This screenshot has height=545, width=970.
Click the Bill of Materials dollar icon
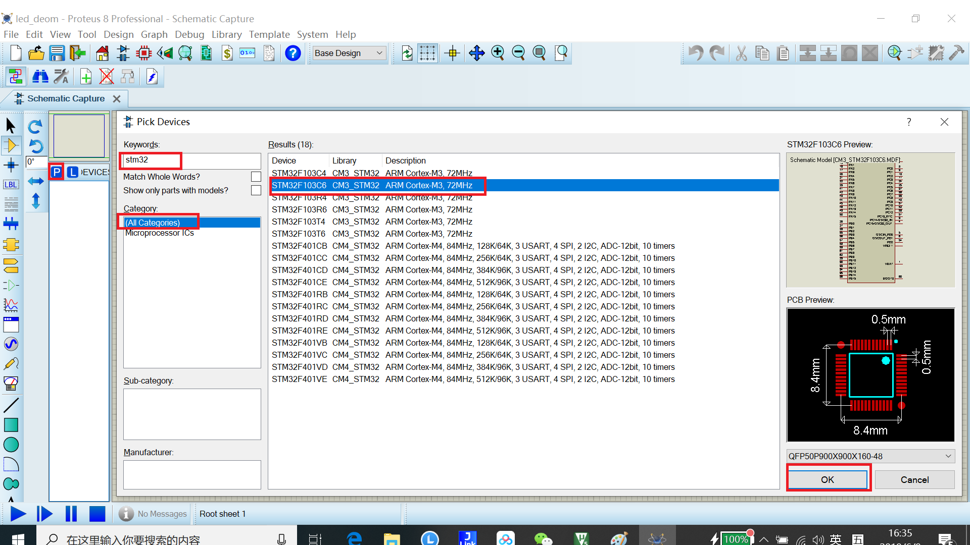point(227,53)
